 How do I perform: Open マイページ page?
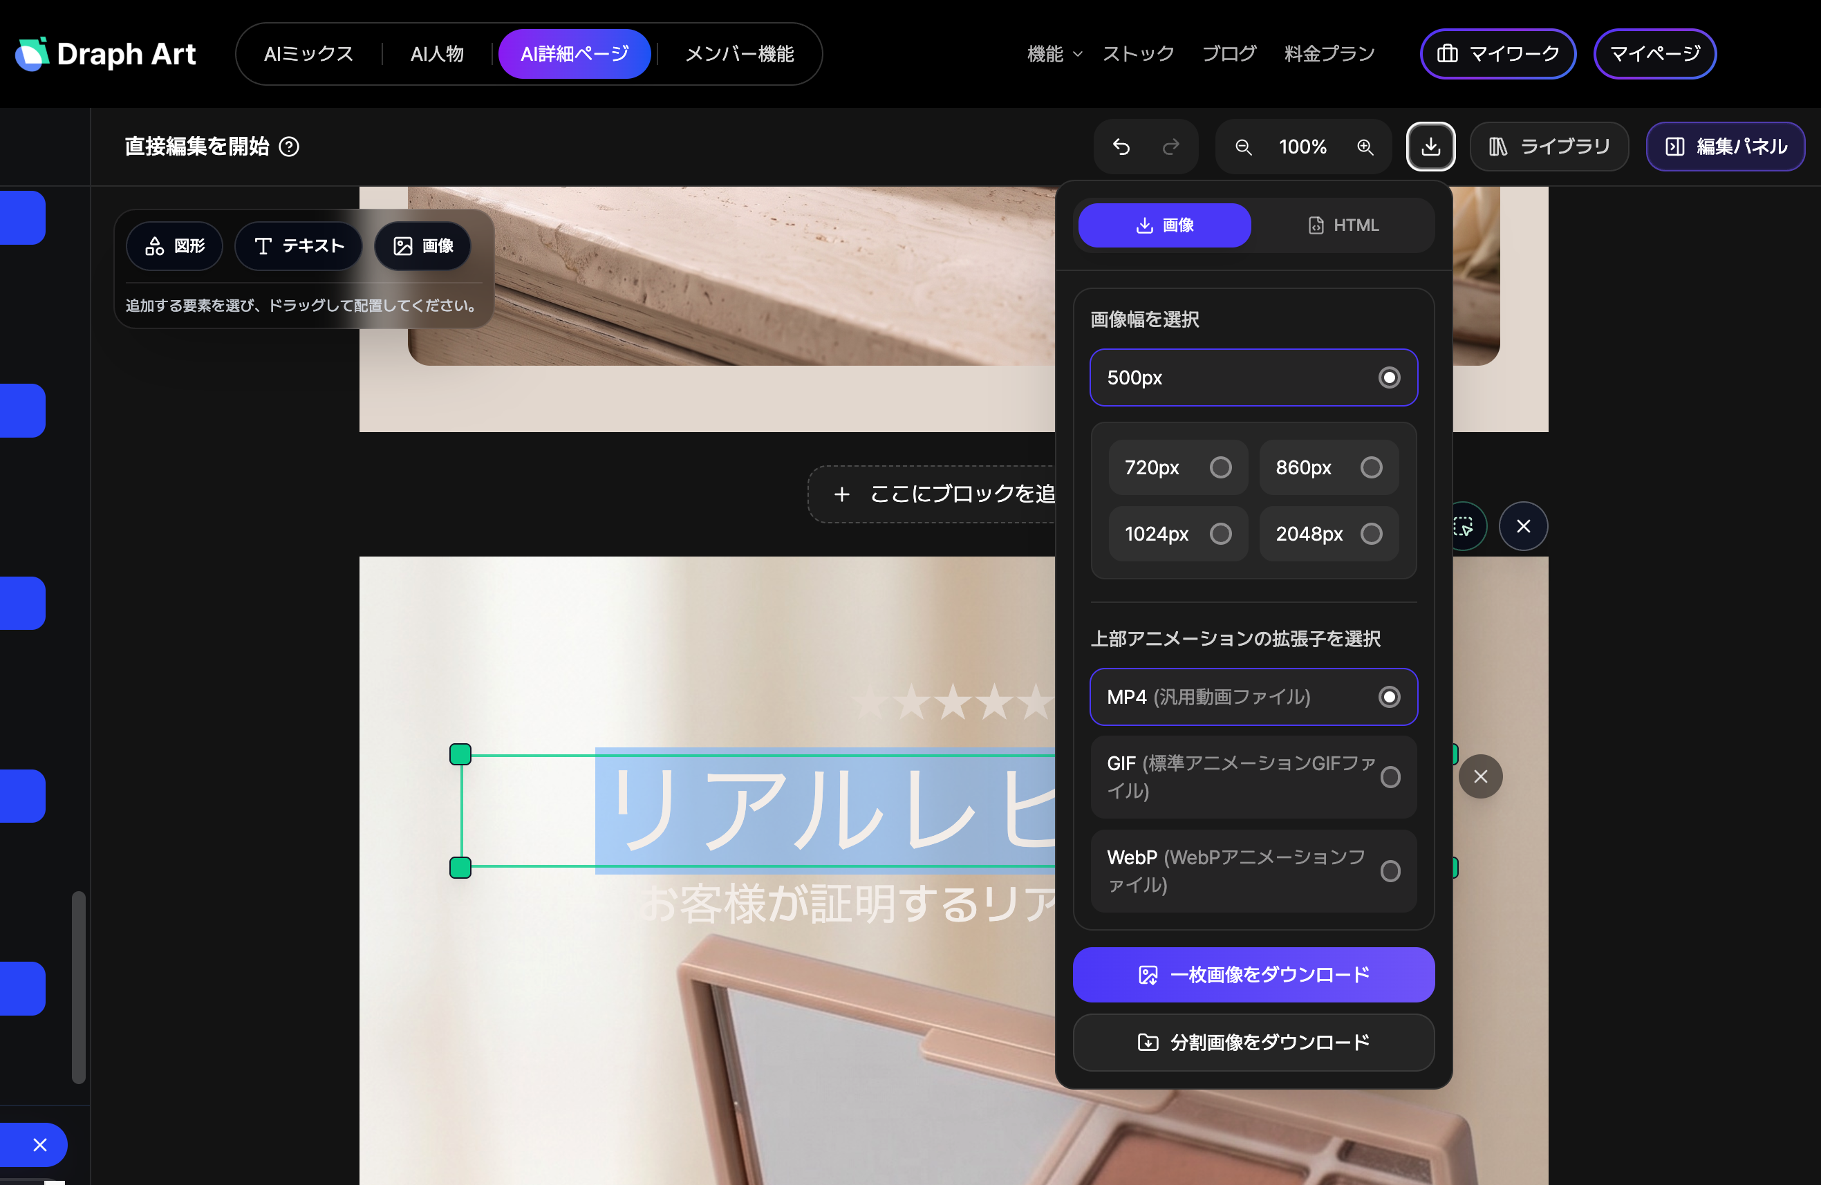tap(1654, 53)
